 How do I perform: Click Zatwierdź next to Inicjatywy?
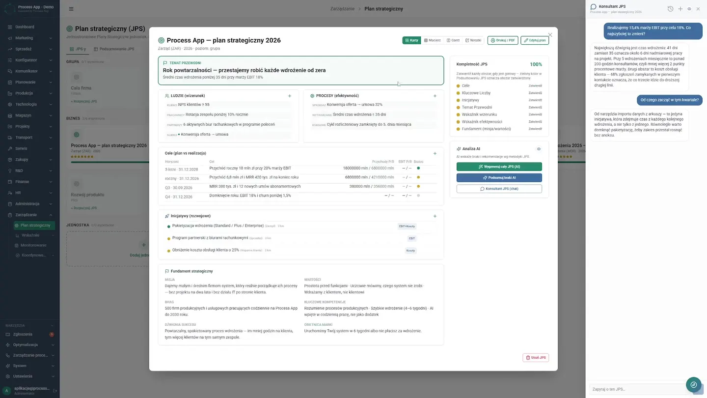(535, 100)
